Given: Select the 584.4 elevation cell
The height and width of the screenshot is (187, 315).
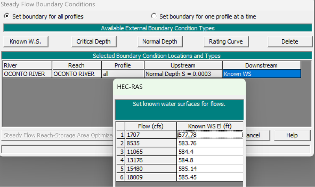Looking at the screenshot, I should pos(209,152).
